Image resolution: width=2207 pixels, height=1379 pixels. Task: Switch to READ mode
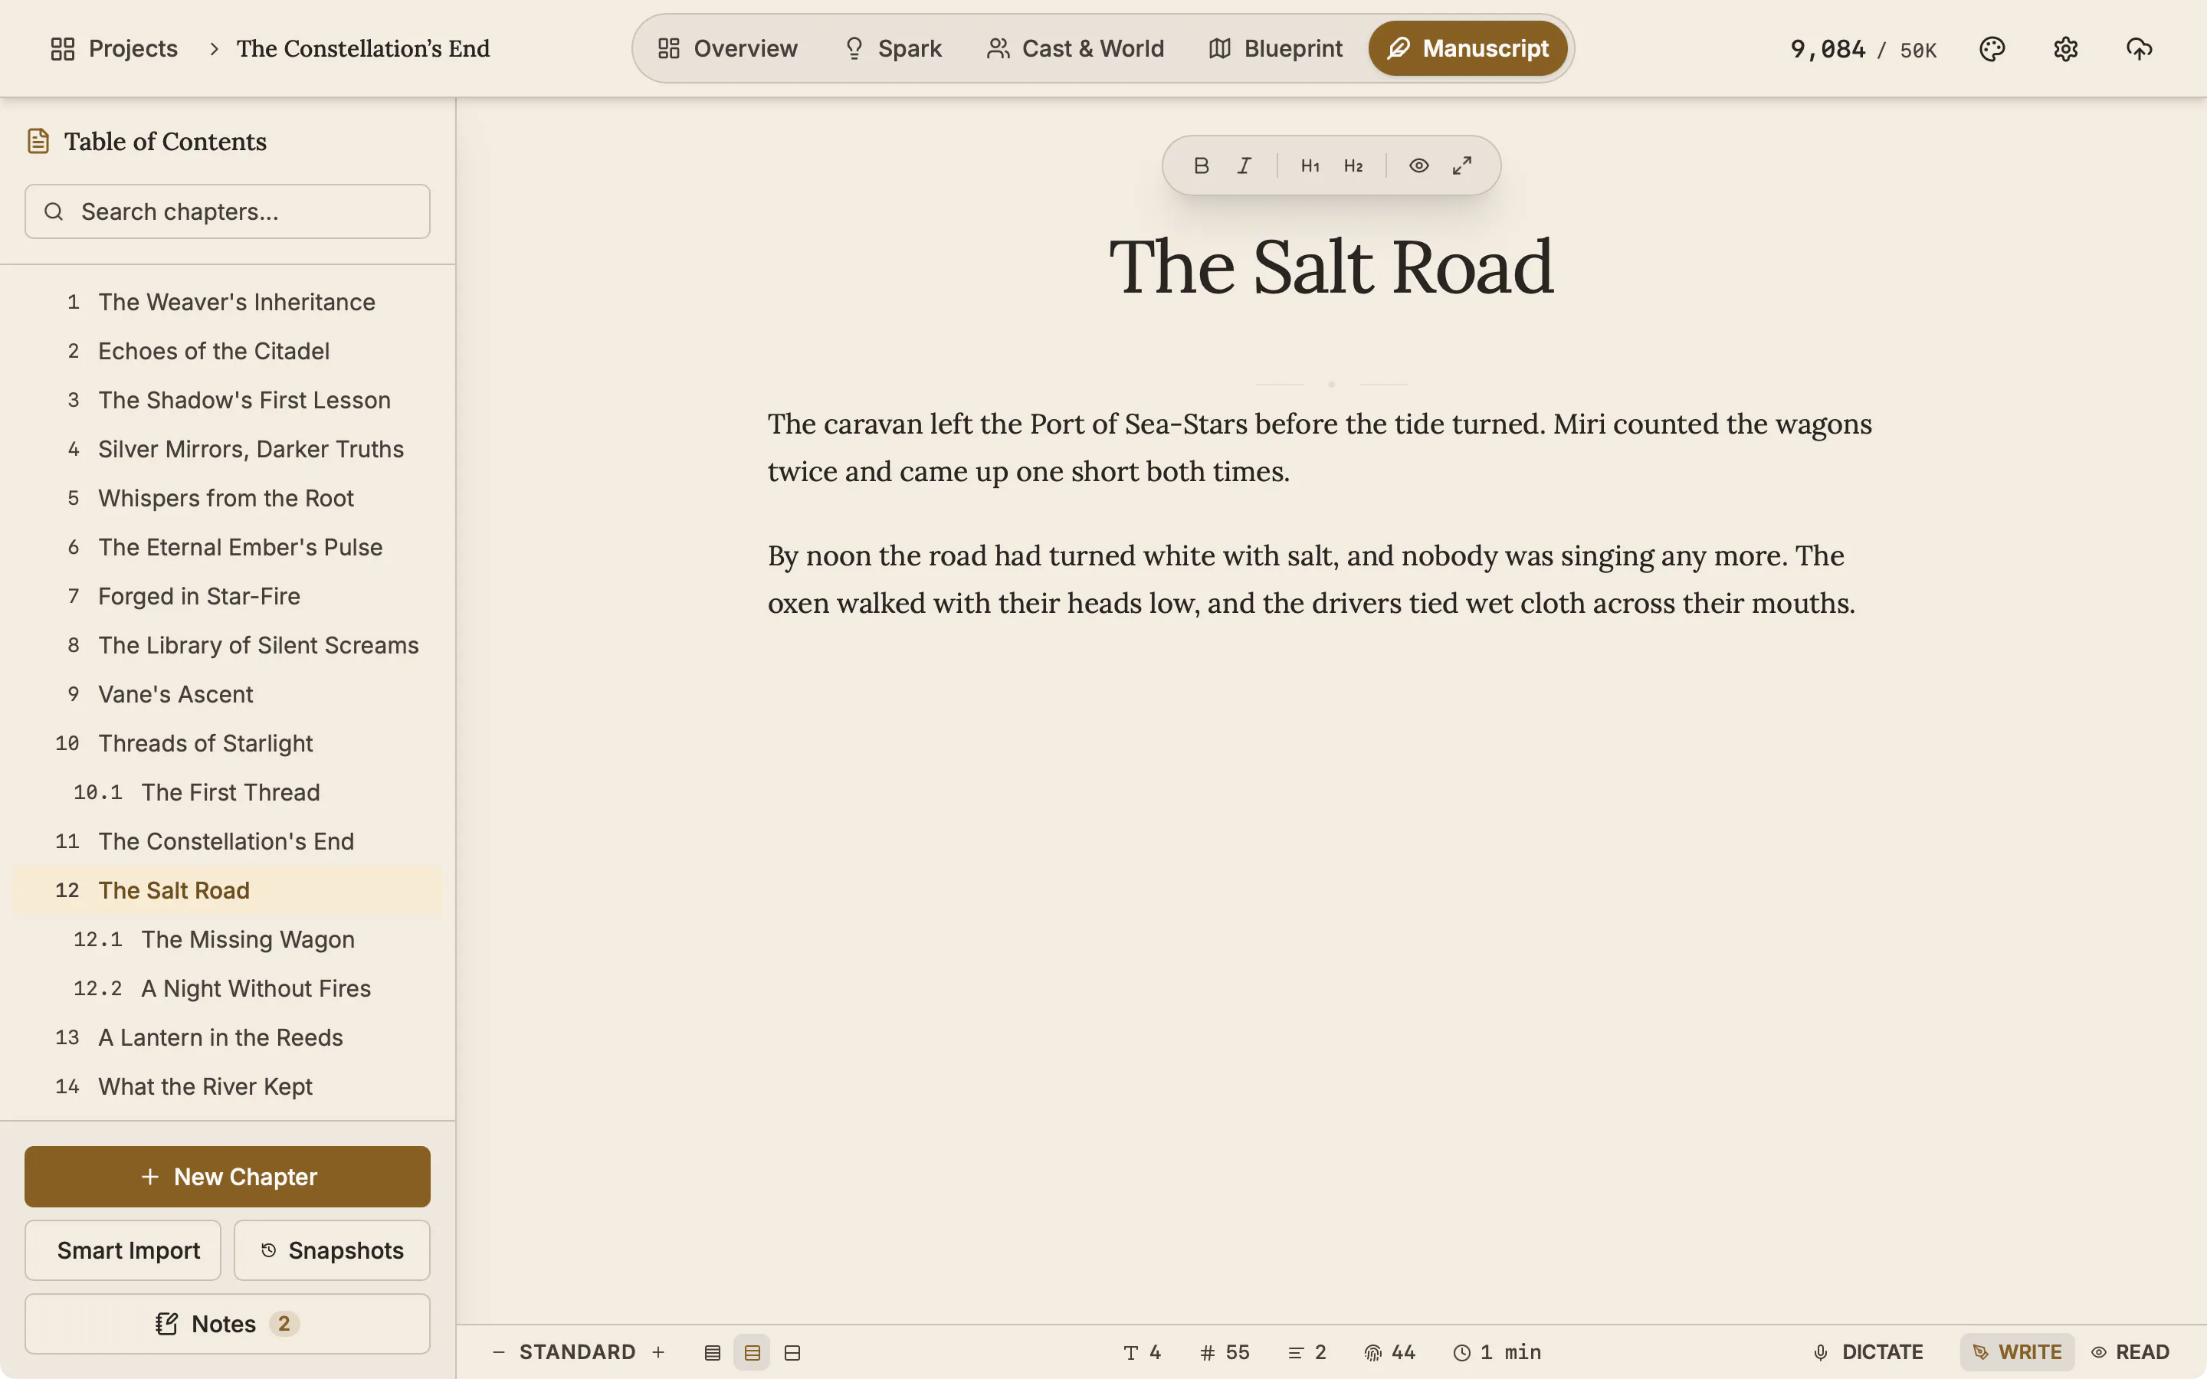coord(2130,1351)
